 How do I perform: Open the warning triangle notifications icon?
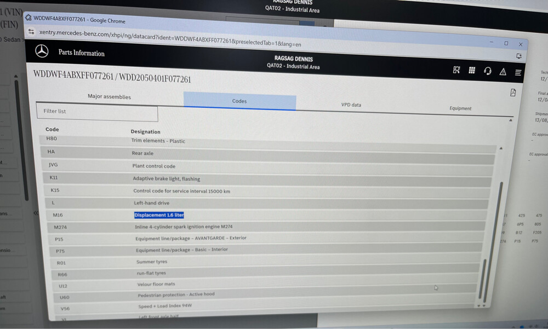click(503, 72)
